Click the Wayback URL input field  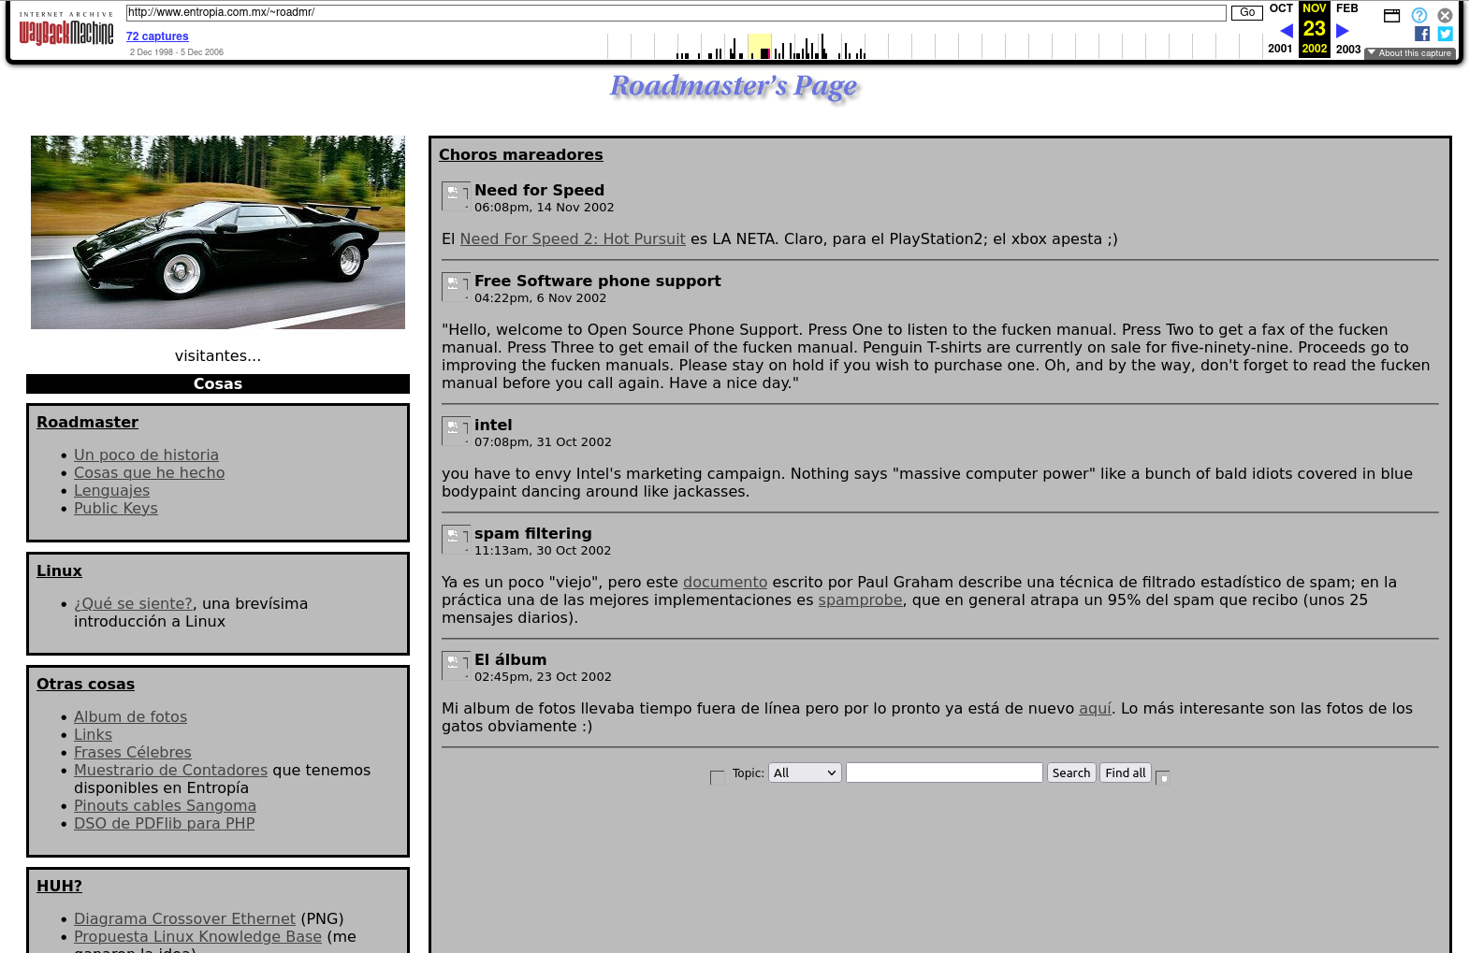coord(676,12)
